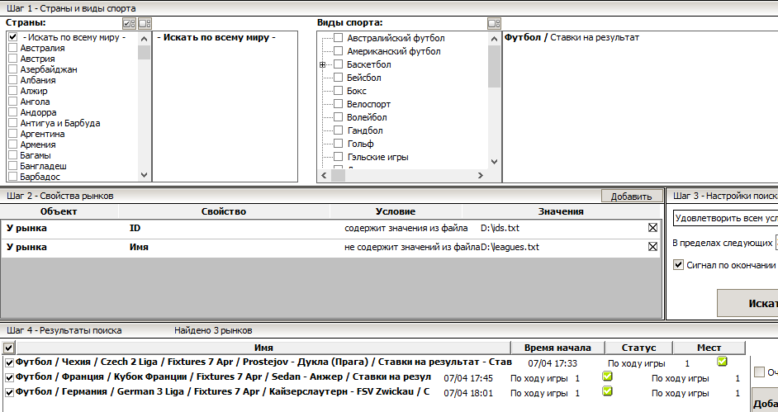Click countries list scroll-down arrow

pos(144,174)
